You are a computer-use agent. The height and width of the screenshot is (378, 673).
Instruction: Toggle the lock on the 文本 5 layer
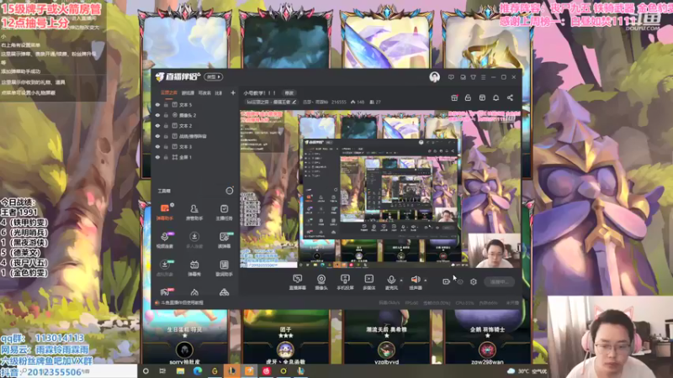pos(166,104)
